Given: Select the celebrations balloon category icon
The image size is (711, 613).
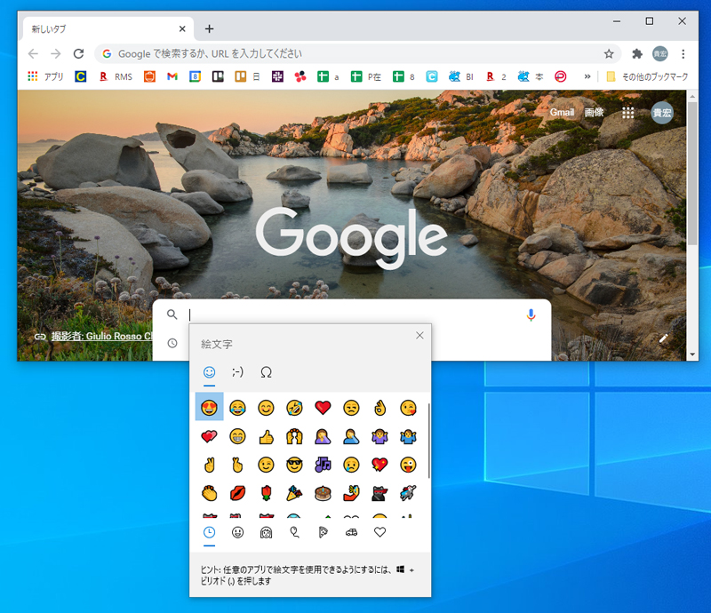Looking at the screenshot, I should (294, 531).
